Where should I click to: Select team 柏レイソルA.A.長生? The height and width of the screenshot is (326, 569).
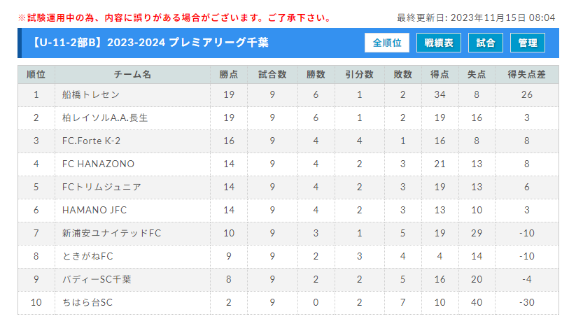pyautogui.click(x=105, y=118)
